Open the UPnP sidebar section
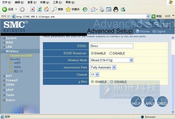Image resolution: width=175 pixels, height=119 pixels. pos(9,90)
